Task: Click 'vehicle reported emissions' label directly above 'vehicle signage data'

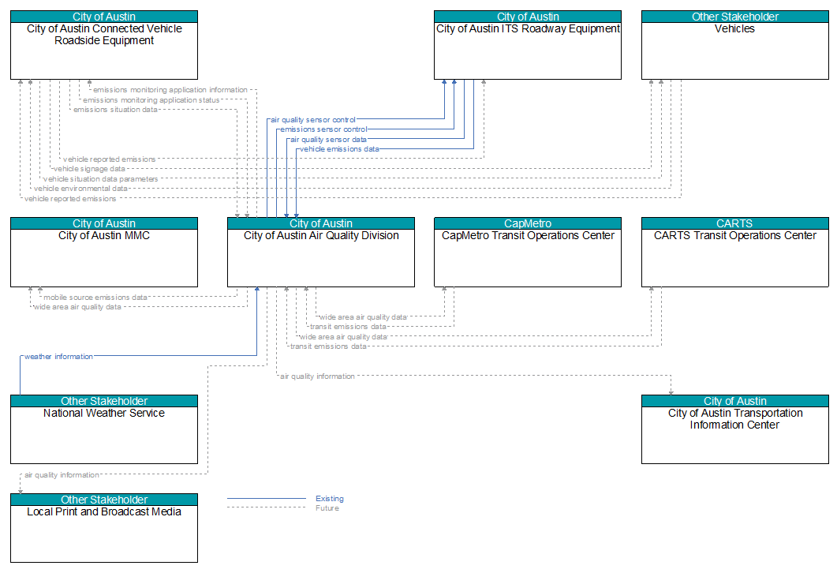Action: click(110, 159)
